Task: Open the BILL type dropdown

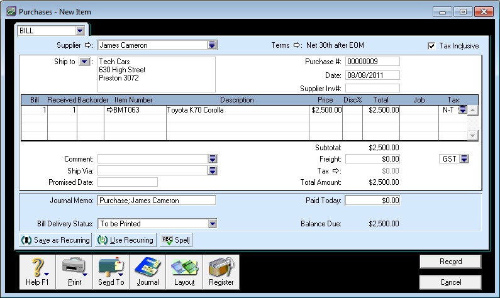Action: pos(79,30)
